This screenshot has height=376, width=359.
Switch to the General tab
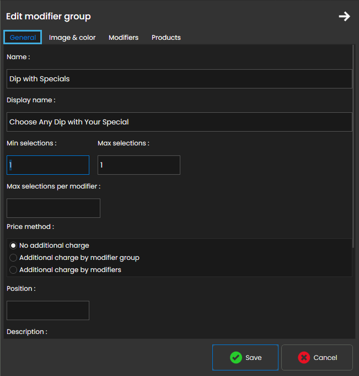tap(23, 38)
